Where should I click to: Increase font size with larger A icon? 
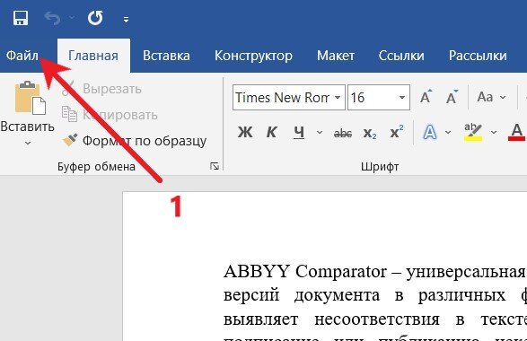426,97
